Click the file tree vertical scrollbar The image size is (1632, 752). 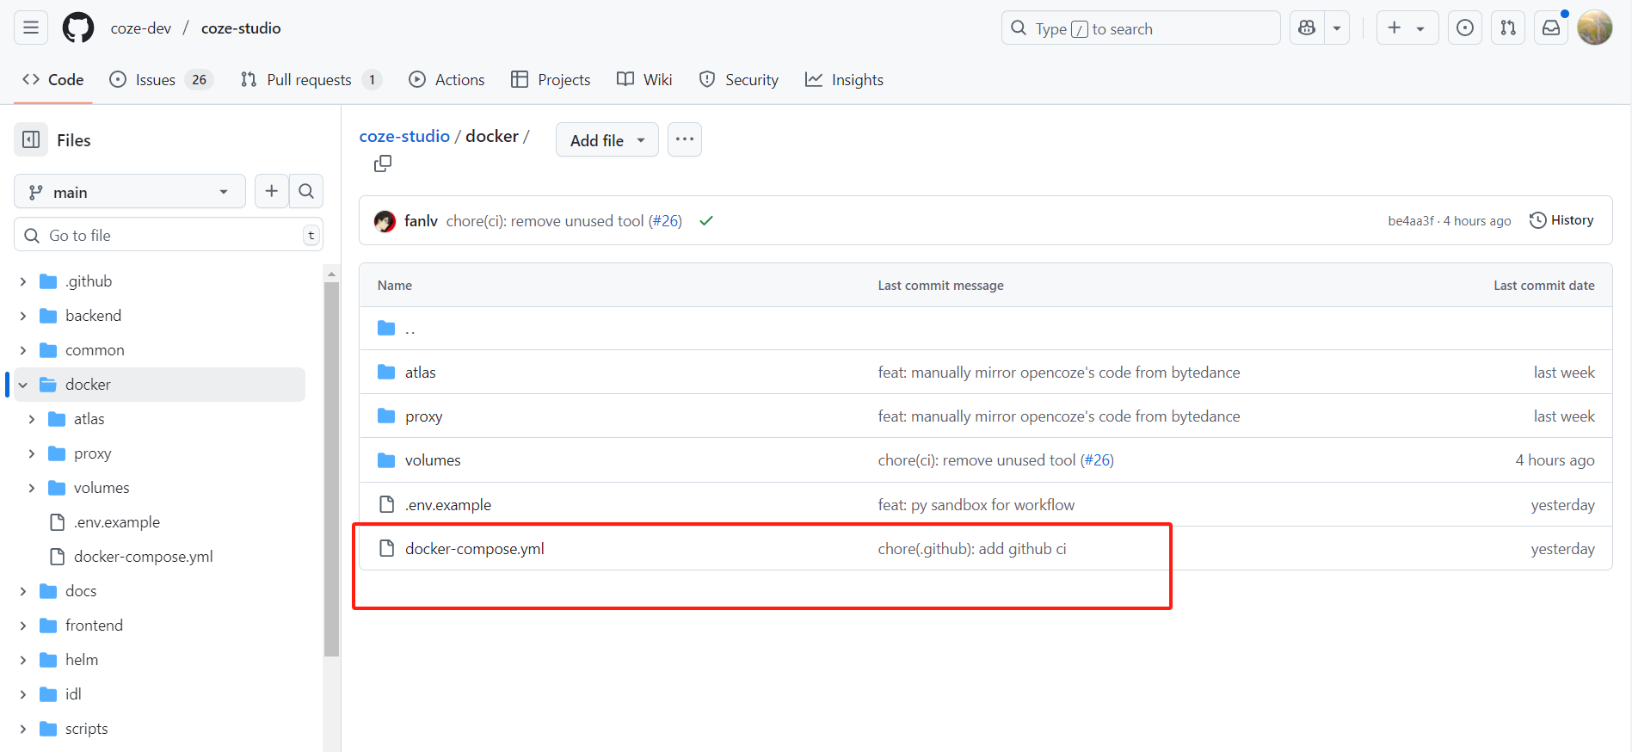pos(331,469)
